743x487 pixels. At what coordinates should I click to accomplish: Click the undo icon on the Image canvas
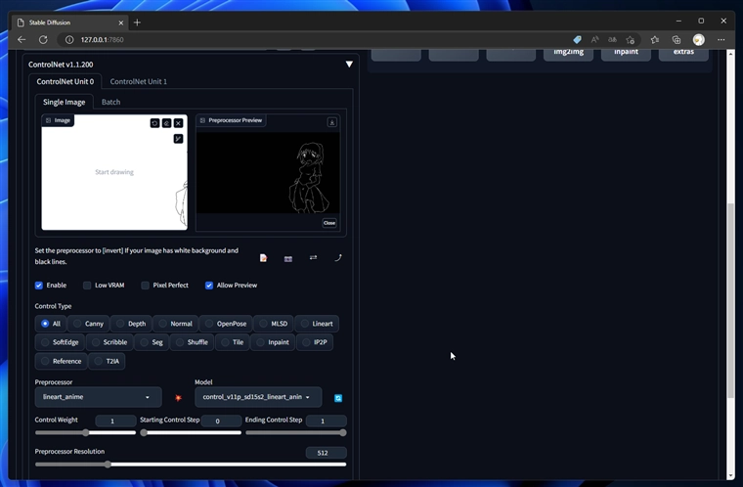pyautogui.click(x=154, y=123)
